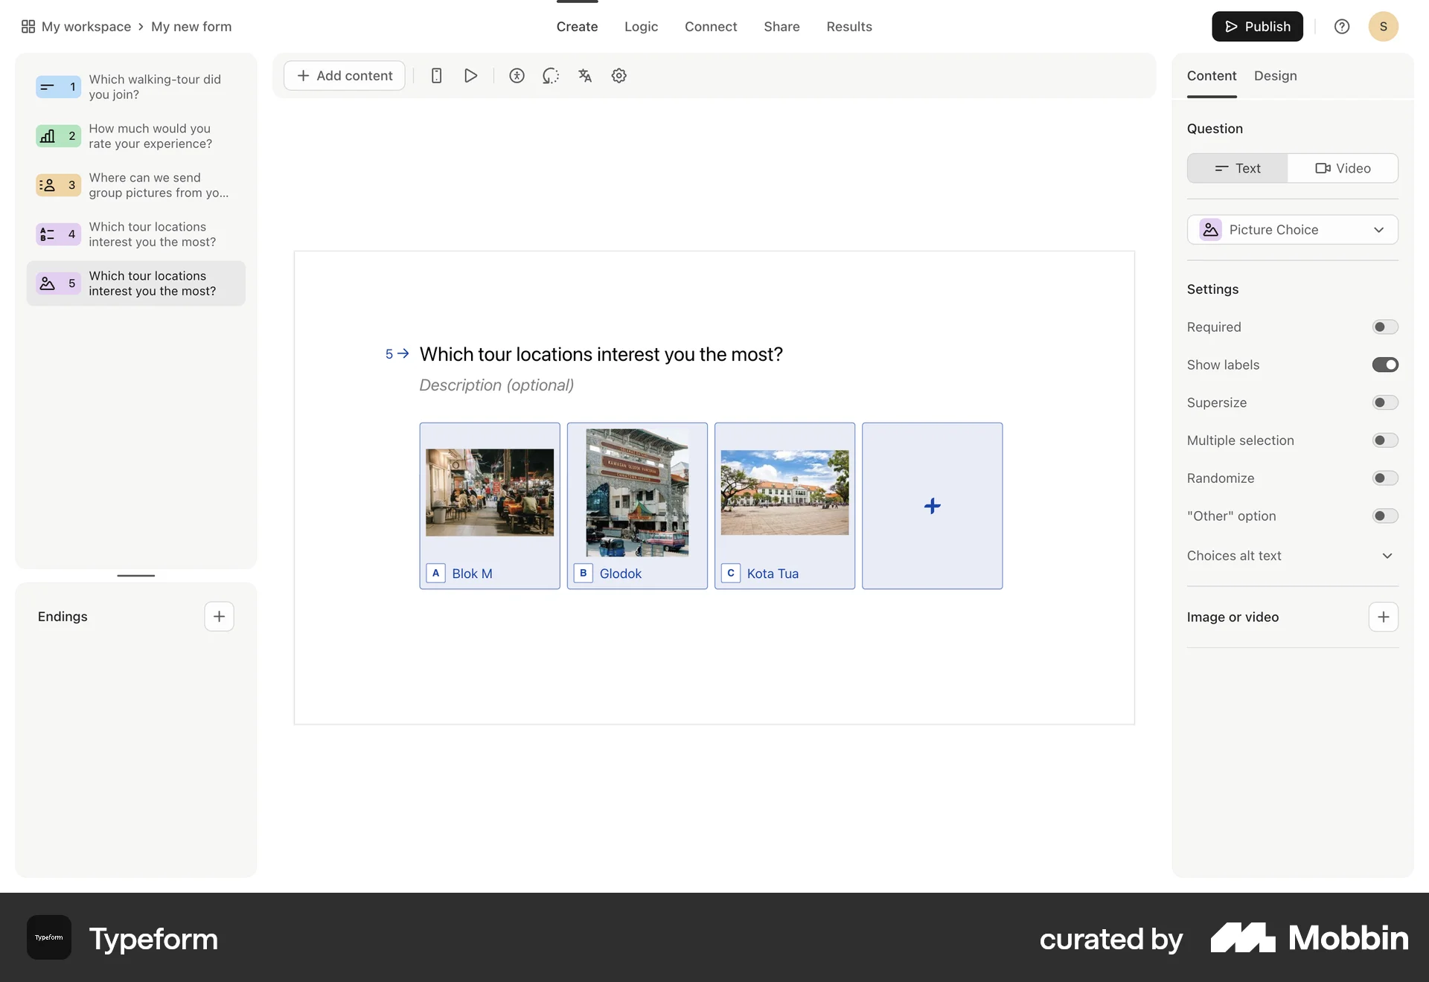Viewport: 1429px width, 982px height.
Task: Click the Video option for the question
Action: [x=1343, y=168]
